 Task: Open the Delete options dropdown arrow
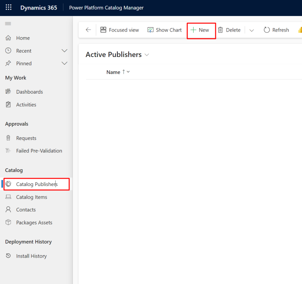(252, 30)
